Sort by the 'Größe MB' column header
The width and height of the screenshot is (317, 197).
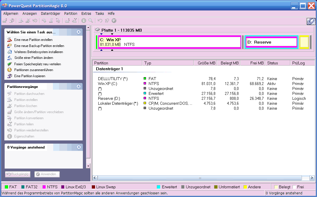point(205,63)
